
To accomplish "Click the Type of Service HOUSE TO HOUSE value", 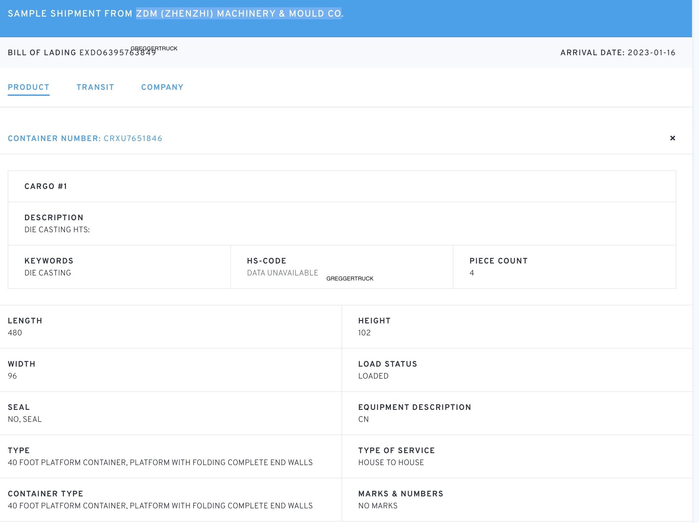I will coord(391,462).
